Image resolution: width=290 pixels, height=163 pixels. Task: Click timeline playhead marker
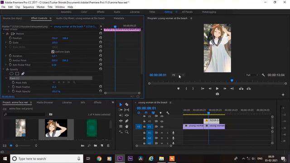tap(208, 113)
